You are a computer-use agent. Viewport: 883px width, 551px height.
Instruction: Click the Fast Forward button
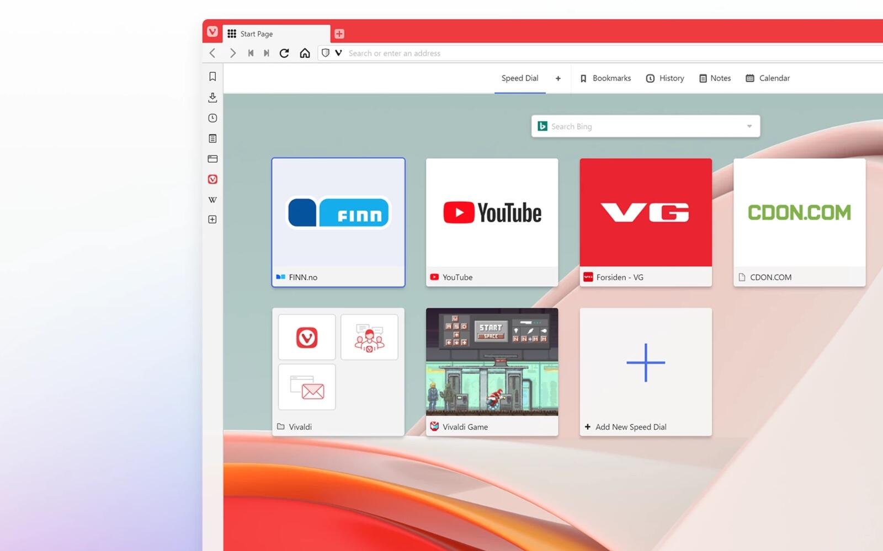[267, 53]
